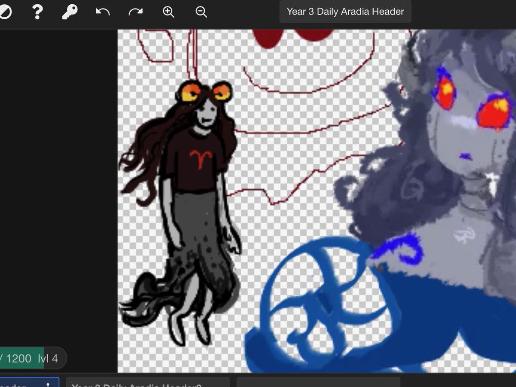The width and height of the screenshot is (516, 387).
Task: Click the Year 3 Daily Aradia Header title
Action: pyautogui.click(x=345, y=12)
